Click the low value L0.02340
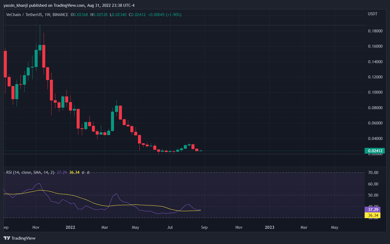 [x=118, y=15]
